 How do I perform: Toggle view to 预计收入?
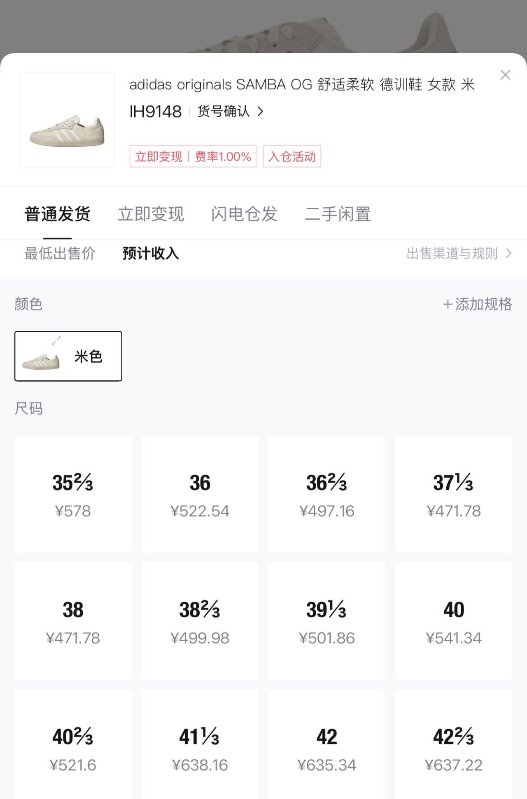tap(151, 253)
